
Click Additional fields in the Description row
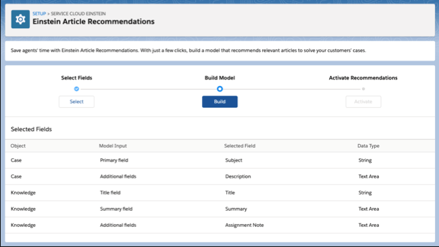(118, 176)
